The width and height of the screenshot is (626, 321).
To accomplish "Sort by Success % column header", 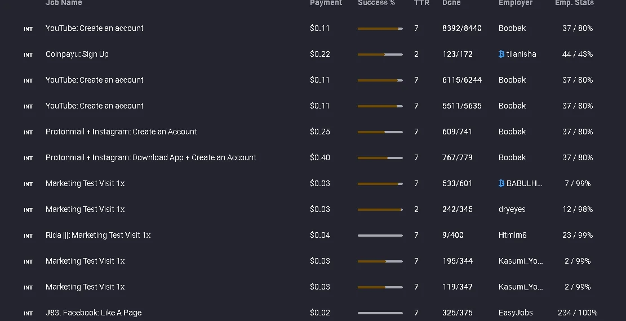I will 376,3.
